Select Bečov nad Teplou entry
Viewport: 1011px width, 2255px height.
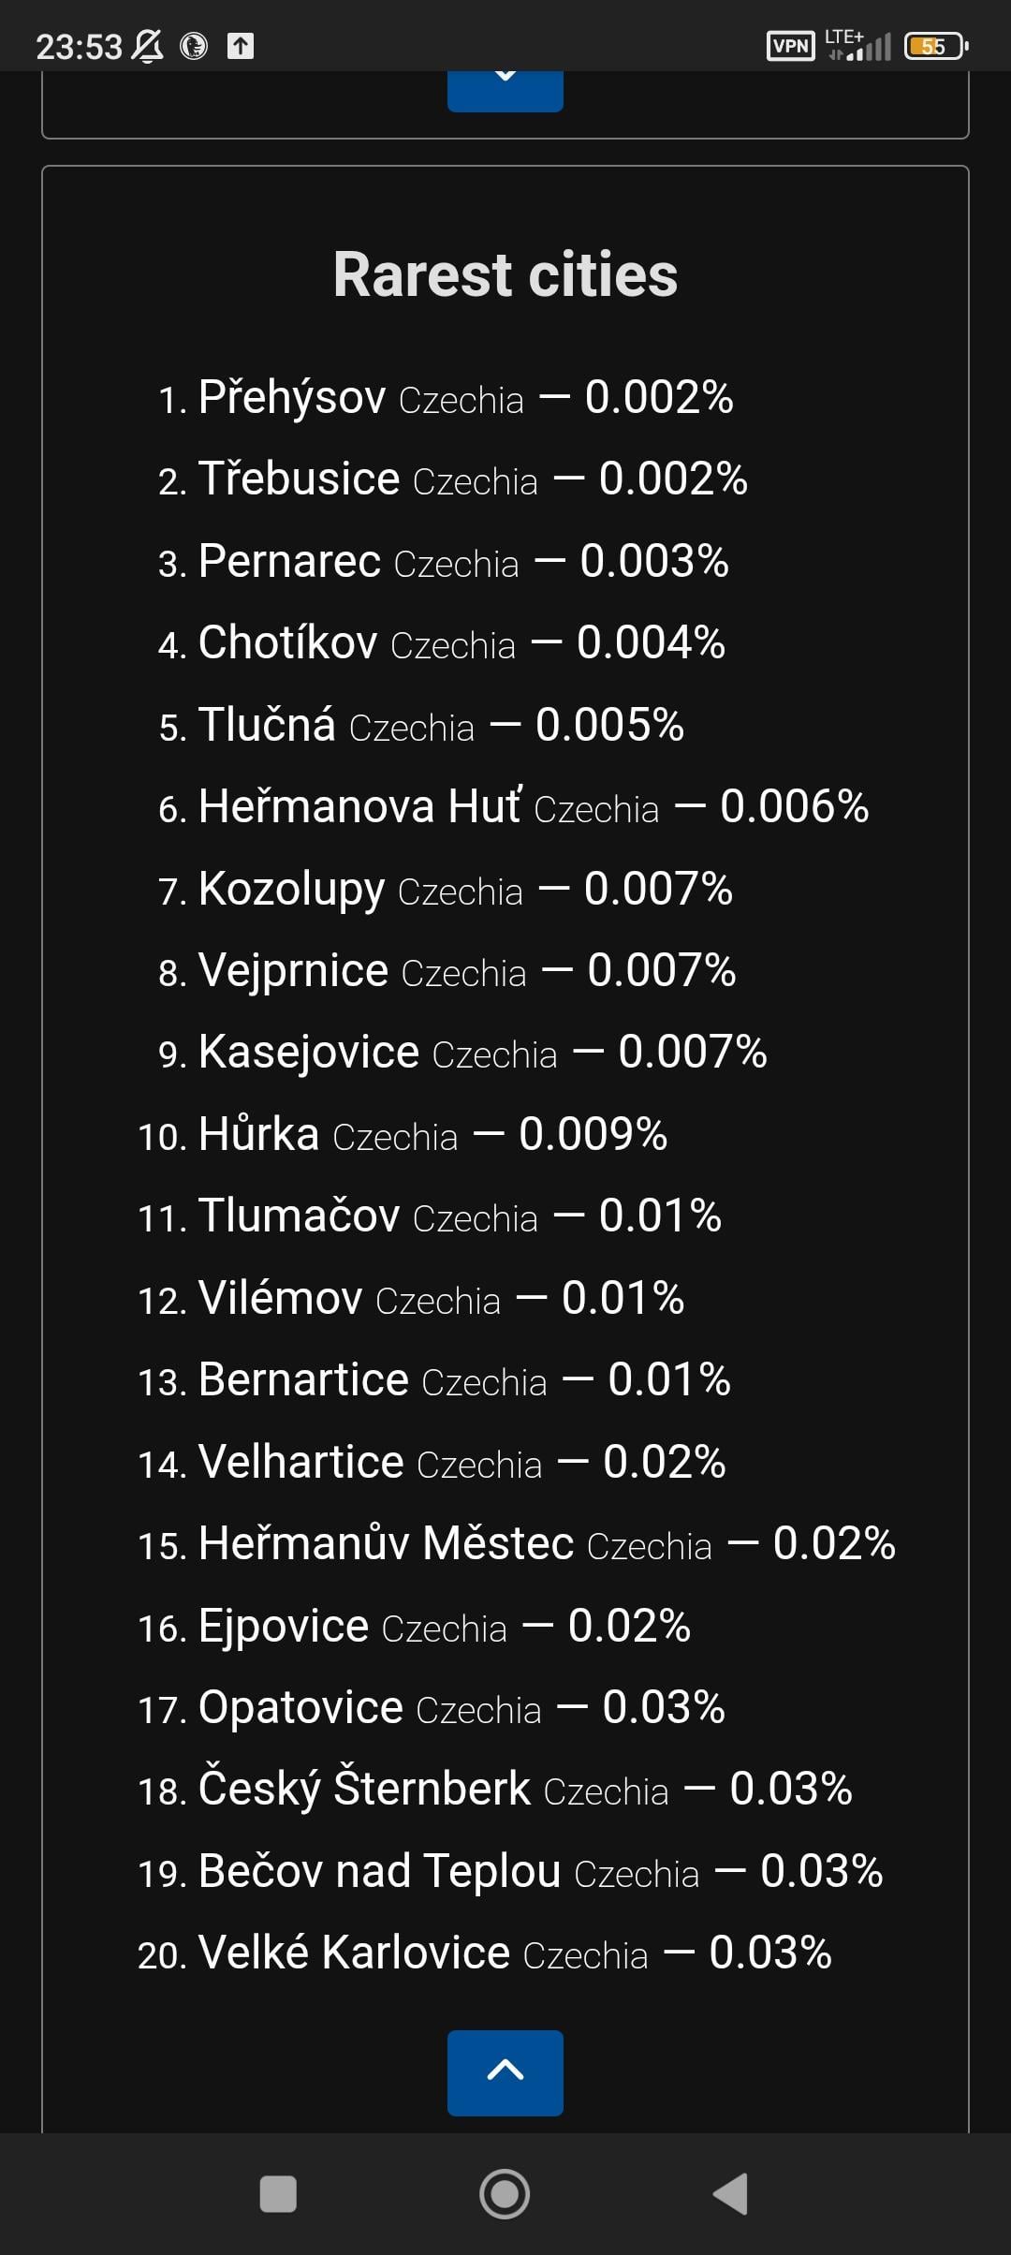click(x=510, y=1872)
